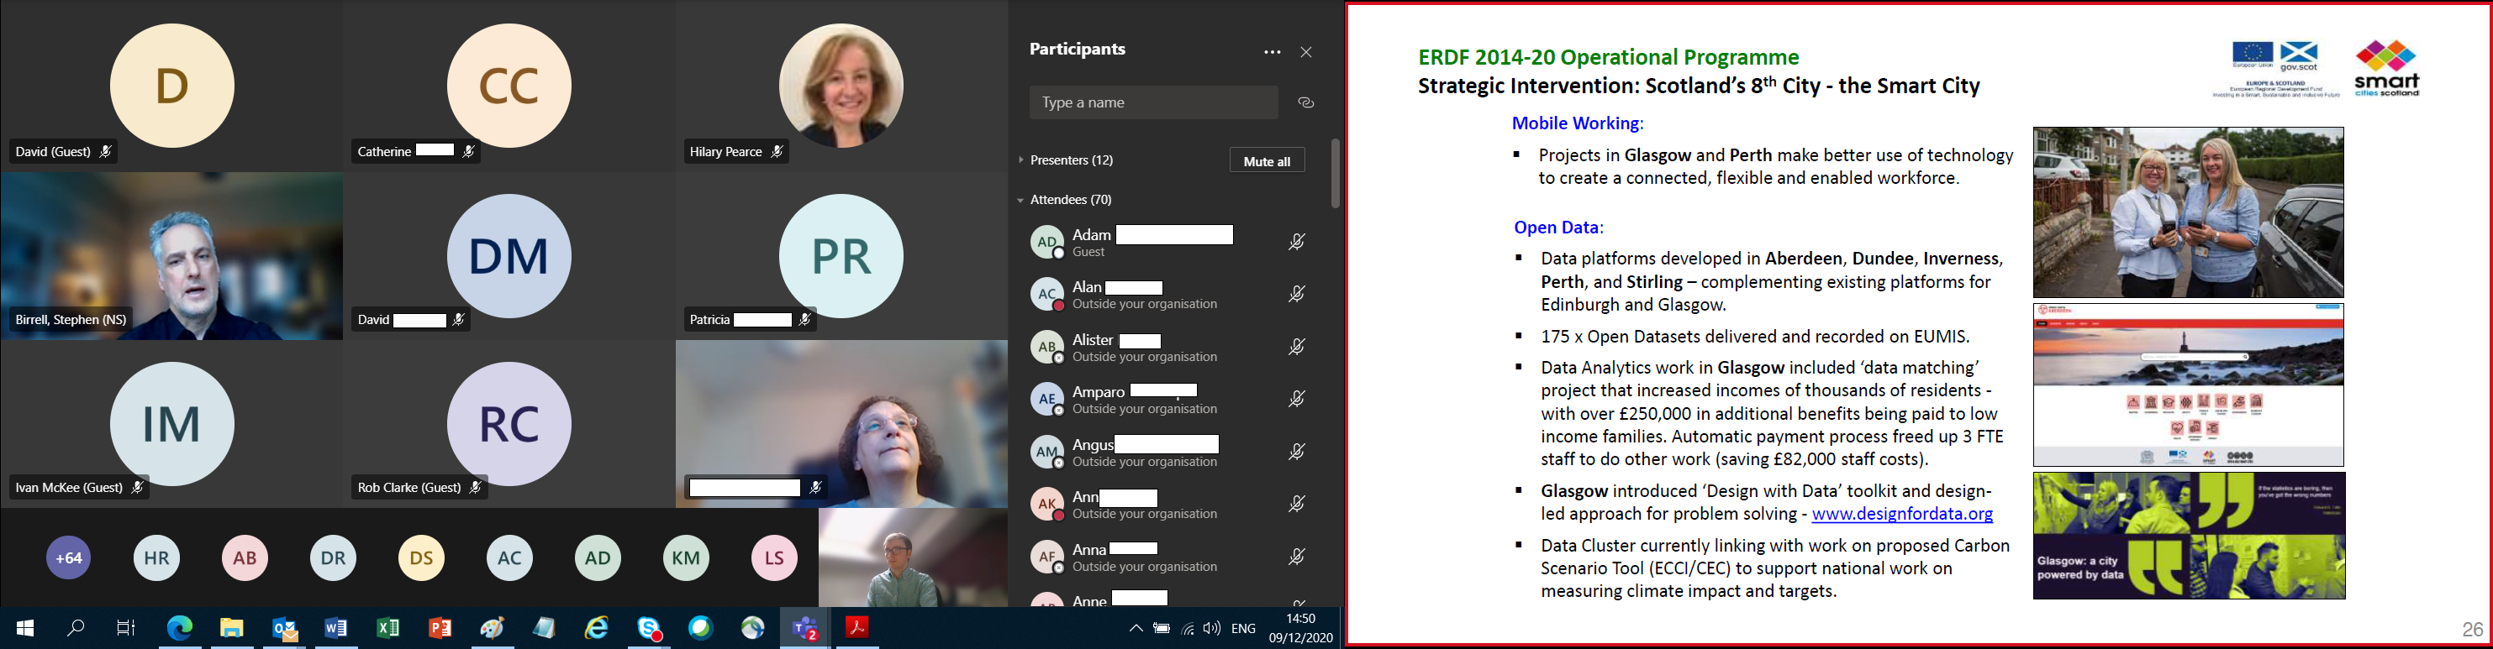Expand the Presenters (12) section

[x=1070, y=160]
